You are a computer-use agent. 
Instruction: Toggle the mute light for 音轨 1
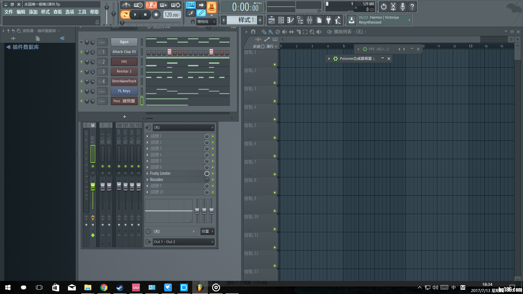tap(275, 65)
